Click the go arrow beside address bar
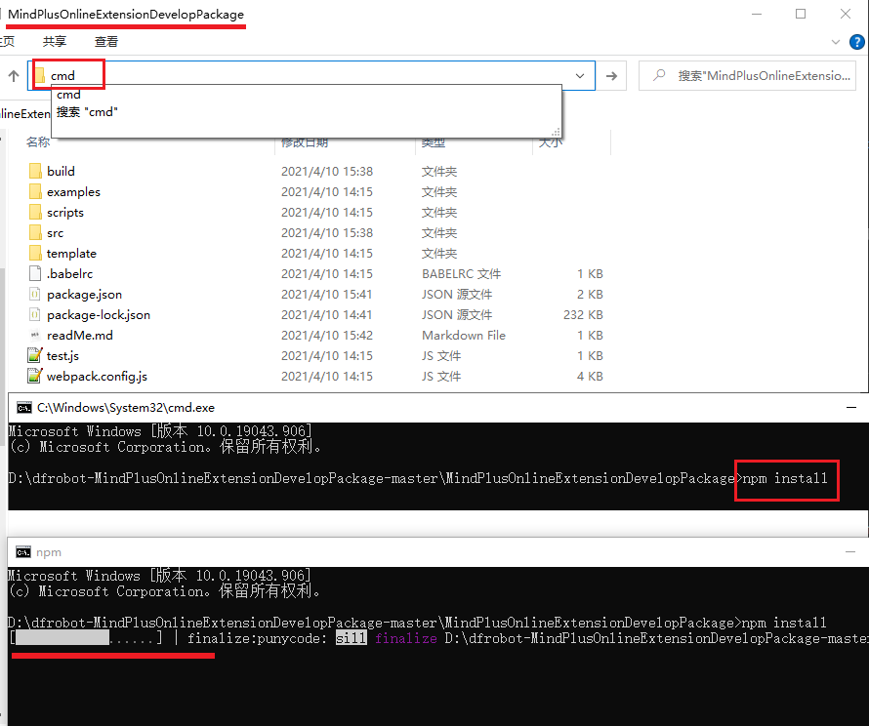Viewport: 869px width, 726px height. [x=611, y=76]
